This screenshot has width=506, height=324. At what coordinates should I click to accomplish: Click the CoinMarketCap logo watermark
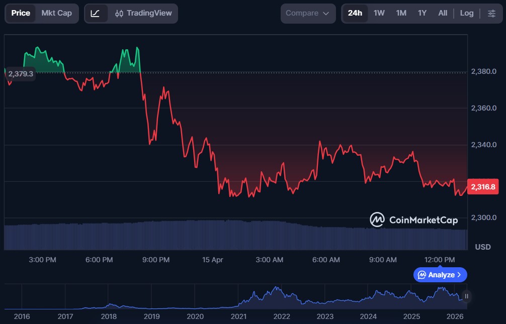(x=413, y=220)
